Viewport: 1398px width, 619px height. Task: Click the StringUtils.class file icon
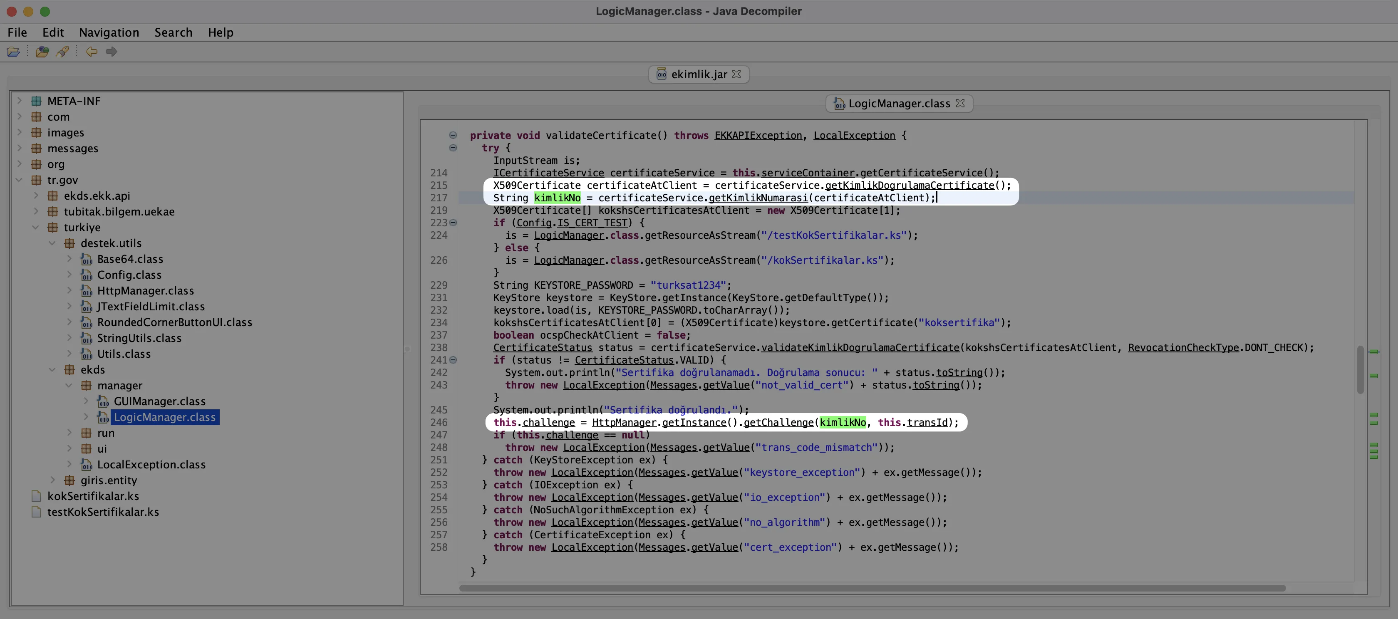86,338
